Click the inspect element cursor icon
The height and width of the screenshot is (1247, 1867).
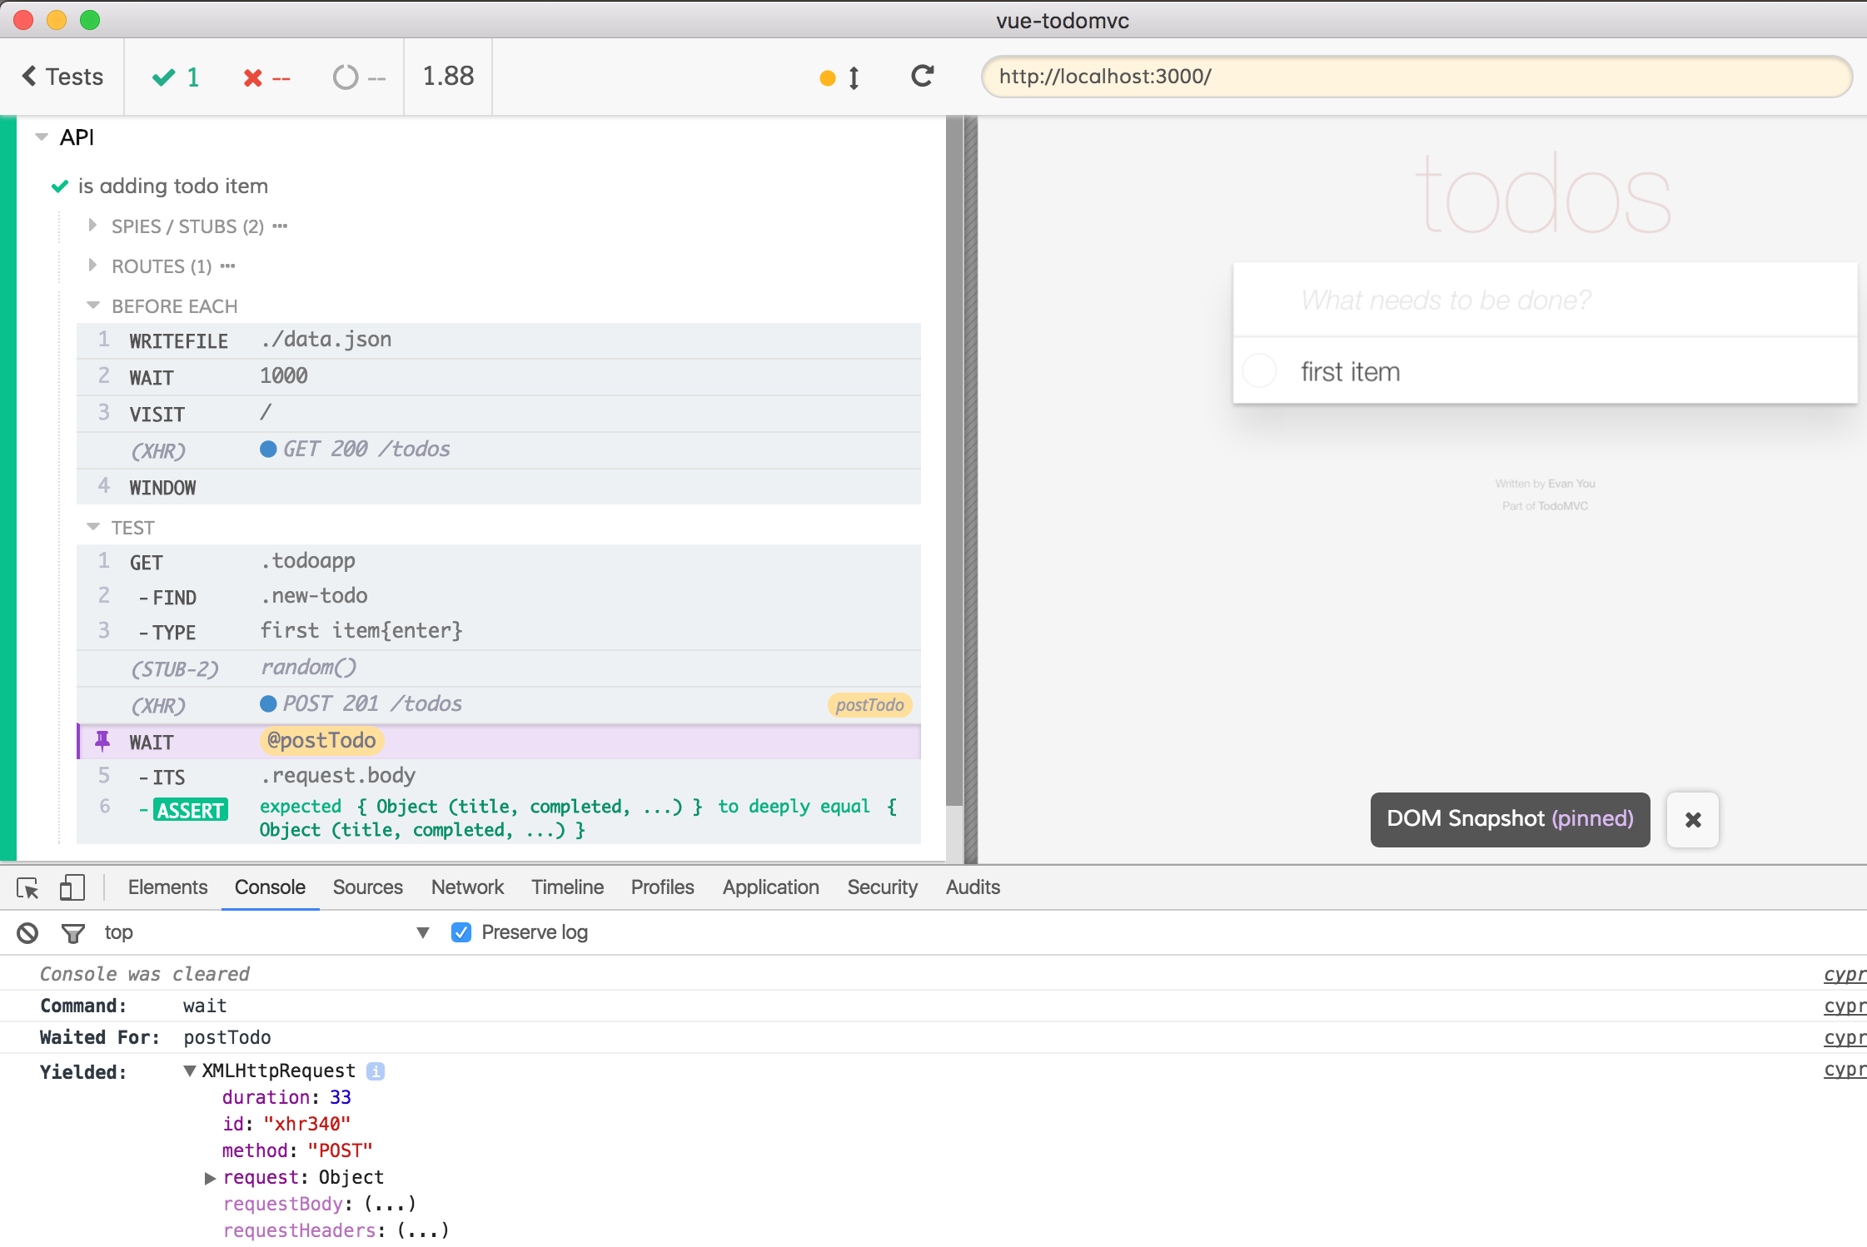[27, 888]
